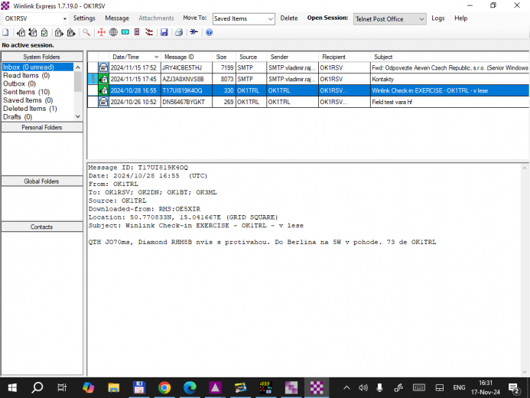The image size is (530, 398).
Task: Click the New Message toolbar icon
Action: click(6, 32)
